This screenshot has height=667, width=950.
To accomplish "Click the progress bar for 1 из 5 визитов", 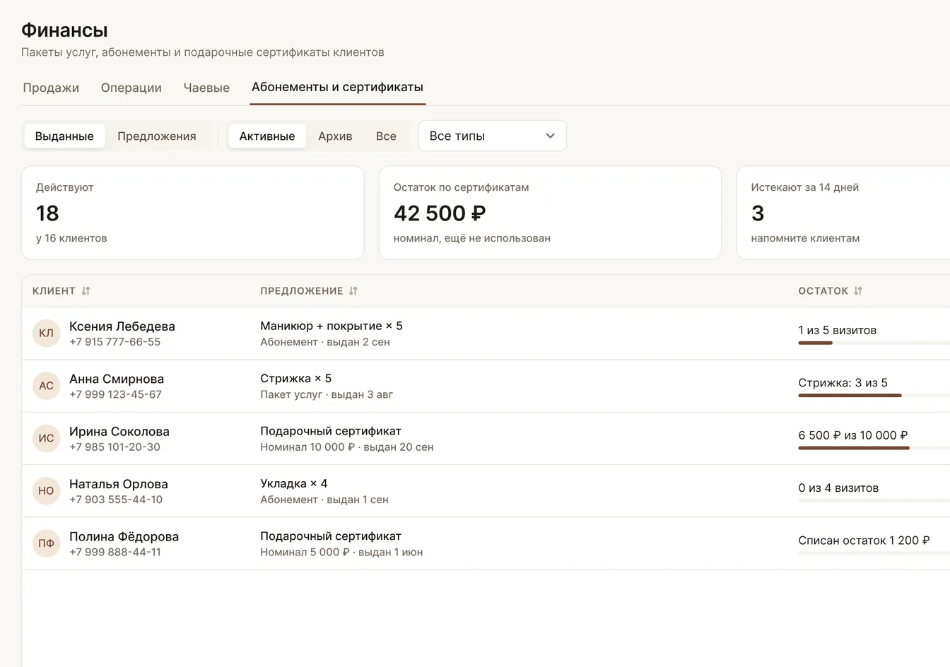I will [874, 343].
